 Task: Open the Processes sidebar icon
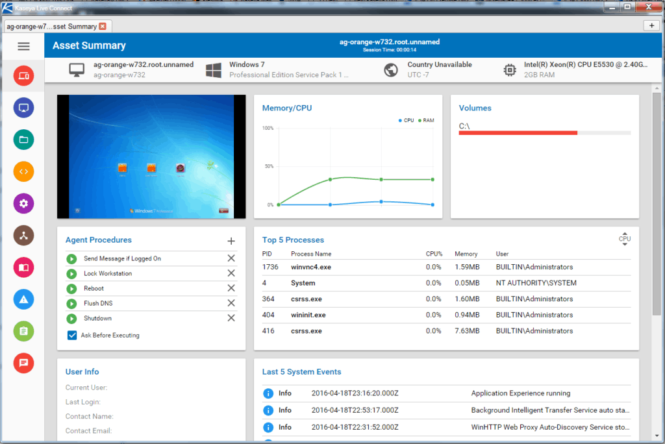coord(23,235)
